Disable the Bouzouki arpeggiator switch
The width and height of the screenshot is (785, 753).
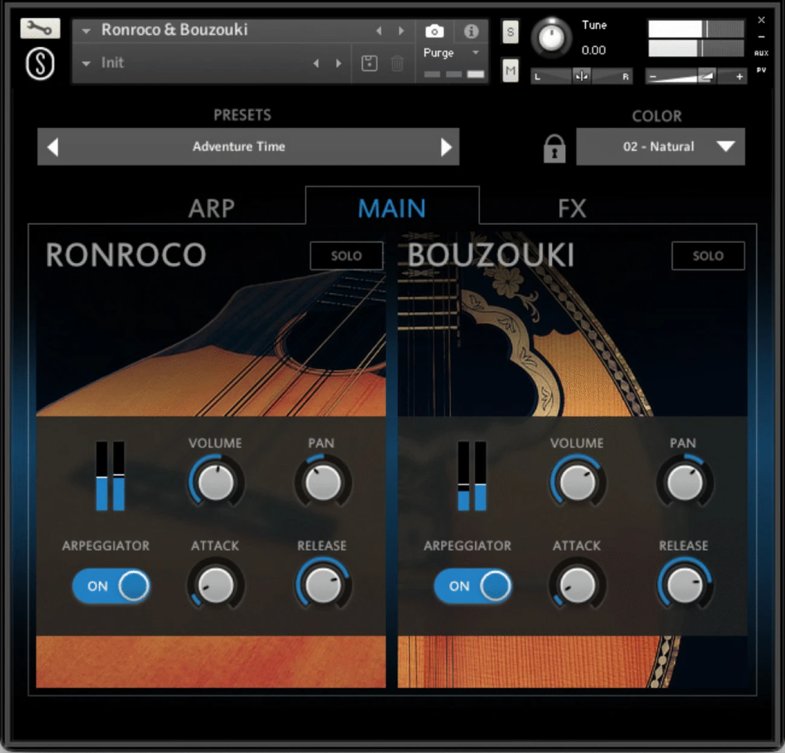(472, 586)
